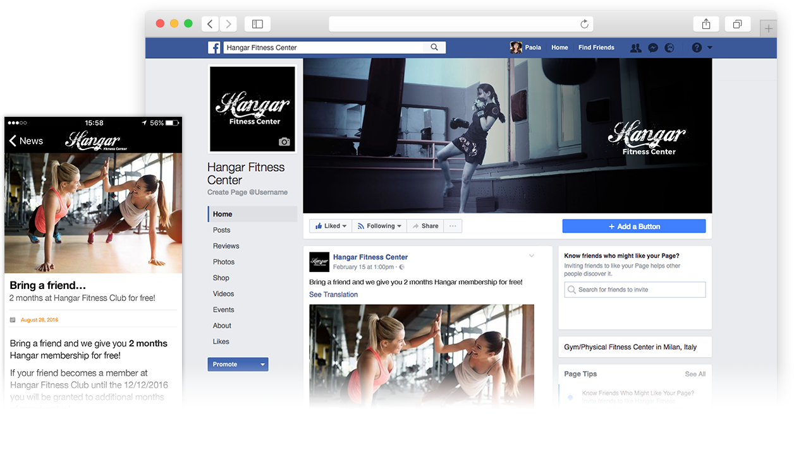Open Paola's profile picture
This screenshot has width=794, height=455.
coord(516,47)
